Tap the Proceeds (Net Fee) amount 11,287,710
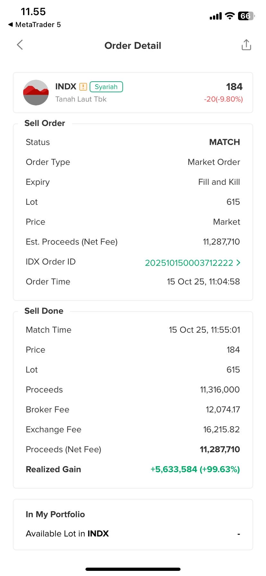Screen dimensions: 266x576 [220, 449]
